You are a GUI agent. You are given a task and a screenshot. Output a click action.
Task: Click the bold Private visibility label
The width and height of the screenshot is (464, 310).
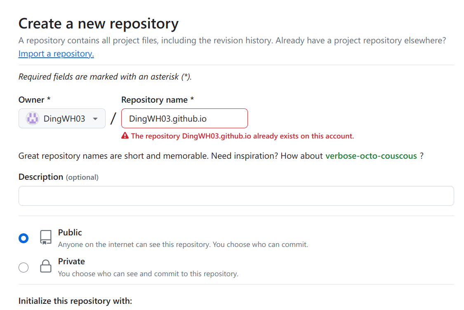click(x=71, y=261)
